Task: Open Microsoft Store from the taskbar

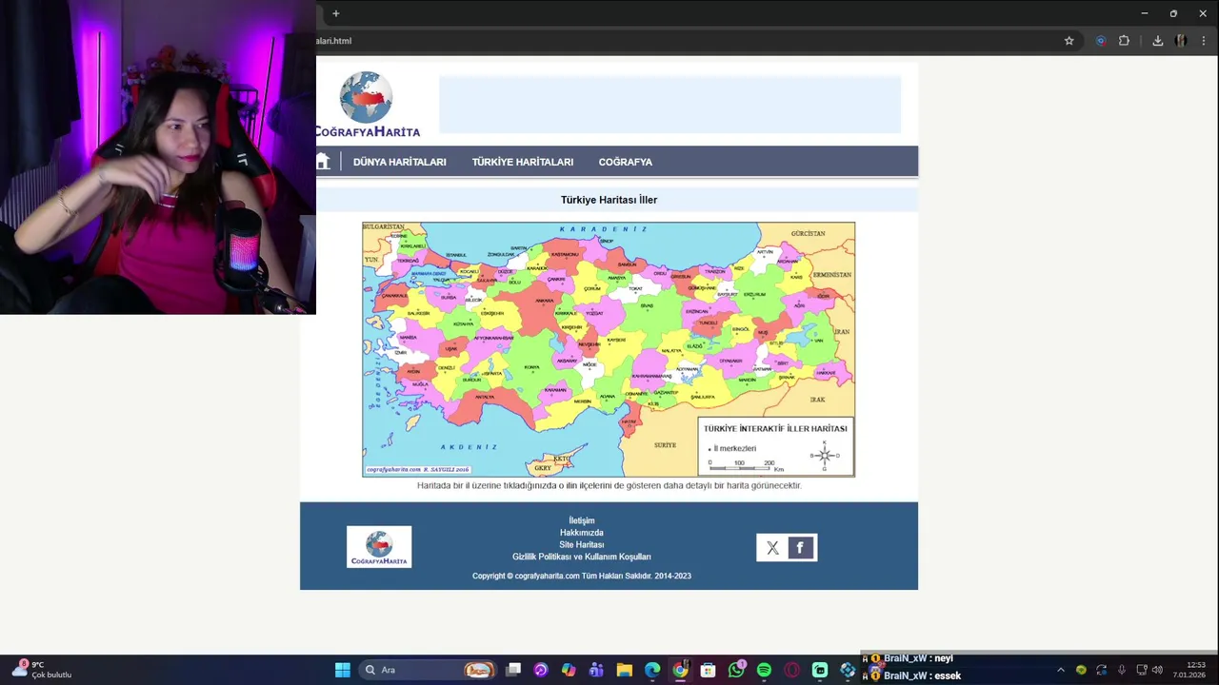Action: click(708, 670)
